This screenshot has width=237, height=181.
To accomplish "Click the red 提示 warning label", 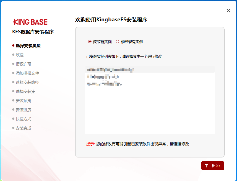I will click(90, 144).
